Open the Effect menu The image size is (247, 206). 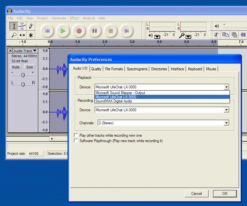tap(74, 18)
